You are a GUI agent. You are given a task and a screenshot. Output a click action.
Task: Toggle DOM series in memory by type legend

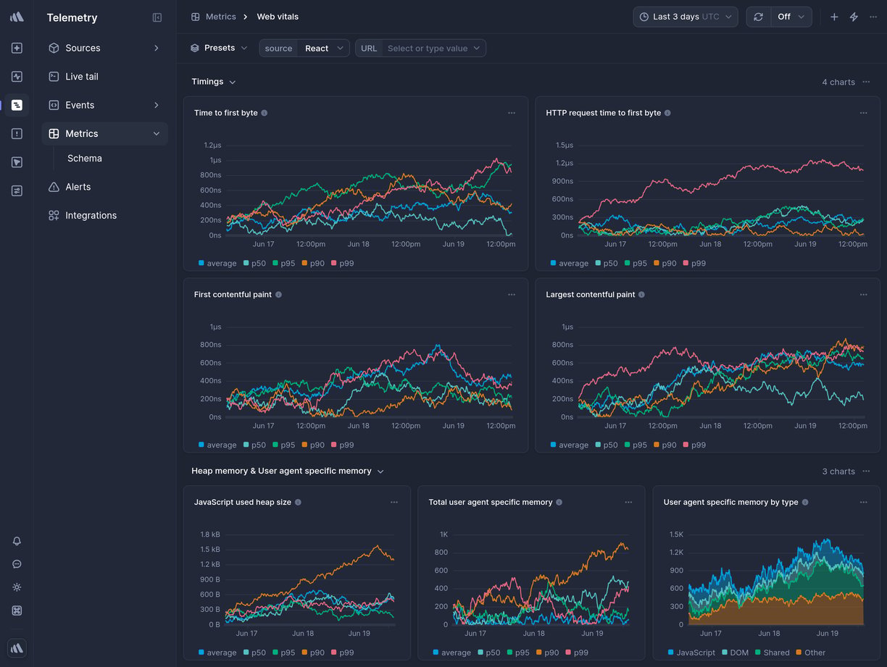(735, 653)
